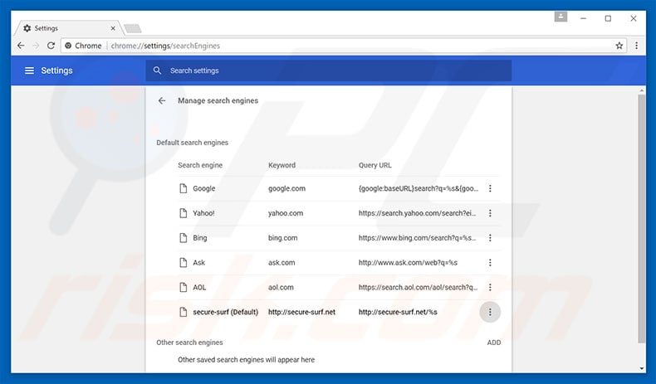Screen dimensions: 656x384
Task: Go back from Manage search engines
Action: click(162, 100)
